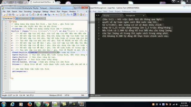
Task: Click the green Undo arrow in Notepad++
Action: pyautogui.click(x=38, y=15)
